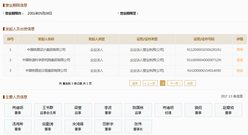The height and width of the screenshot is (135, 248).
Task: Click the 证照/证件号码 column header
Action: tap(204, 39)
